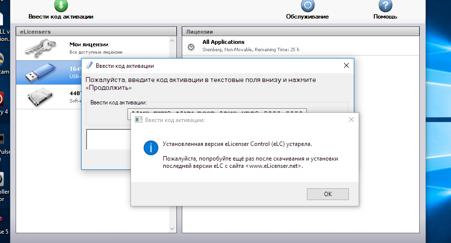Open the Помощь help question mark icon
The width and height of the screenshot is (451, 243).
(x=385, y=5)
